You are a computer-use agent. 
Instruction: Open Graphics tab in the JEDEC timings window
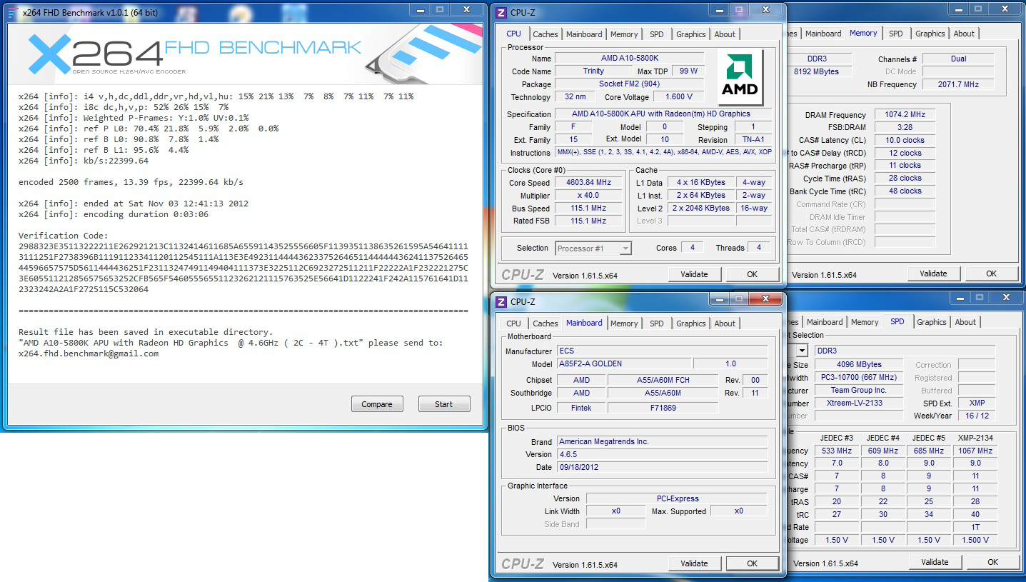coord(931,322)
